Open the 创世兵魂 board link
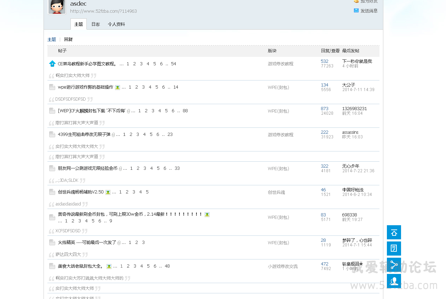The height and width of the screenshot is (299, 446). (276, 192)
